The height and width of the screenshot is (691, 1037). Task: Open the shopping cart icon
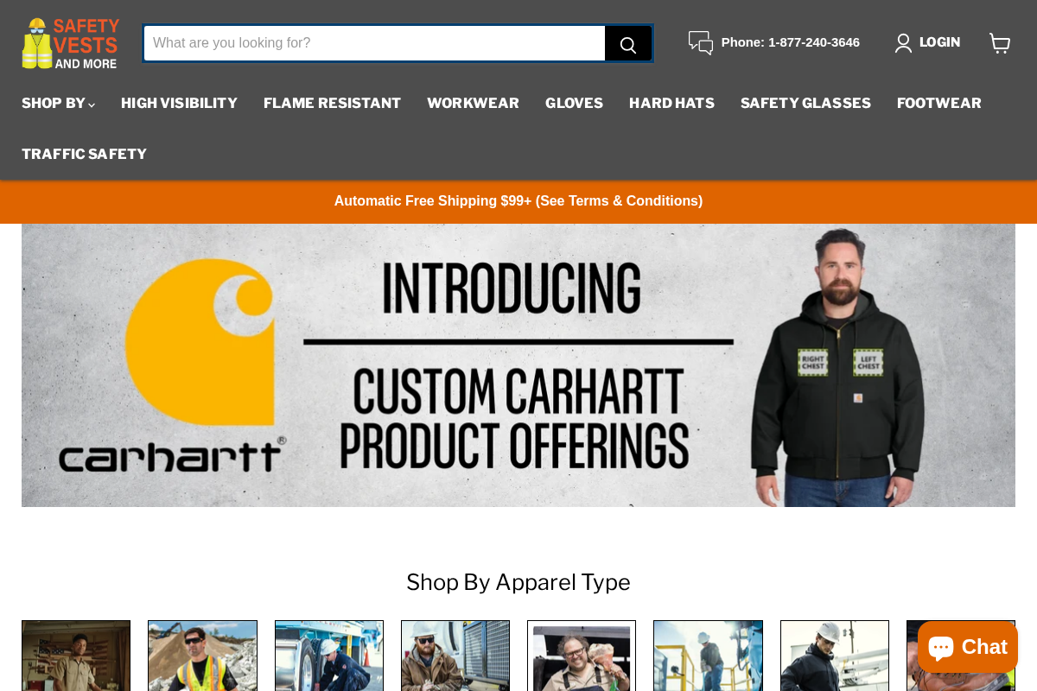(1000, 42)
